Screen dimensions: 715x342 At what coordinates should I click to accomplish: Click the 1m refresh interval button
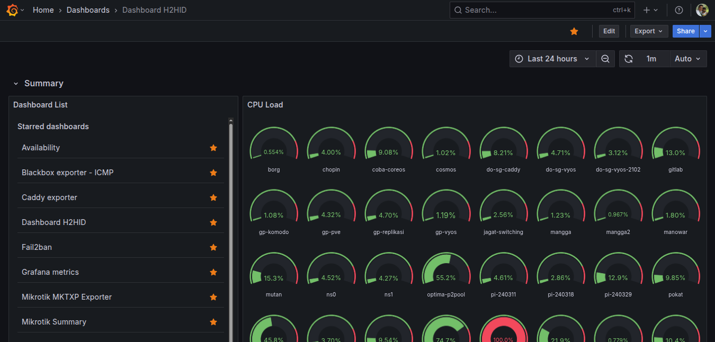[x=651, y=59]
